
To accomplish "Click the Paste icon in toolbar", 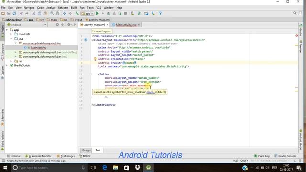I will [45, 14].
